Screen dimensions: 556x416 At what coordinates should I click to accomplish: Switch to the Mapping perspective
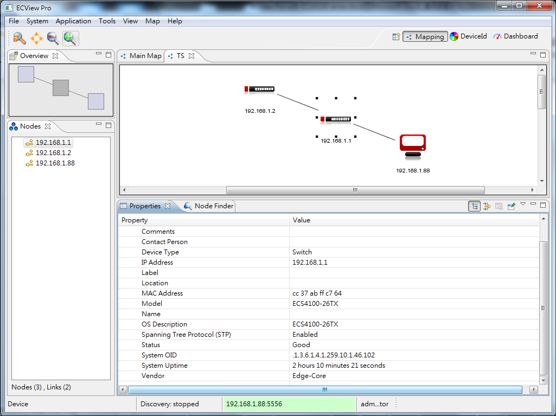pos(425,36)
